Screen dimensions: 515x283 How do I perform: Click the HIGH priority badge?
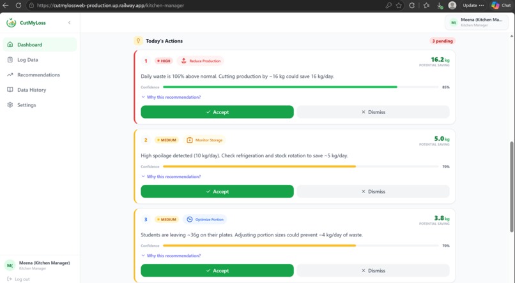coord(164,61)
